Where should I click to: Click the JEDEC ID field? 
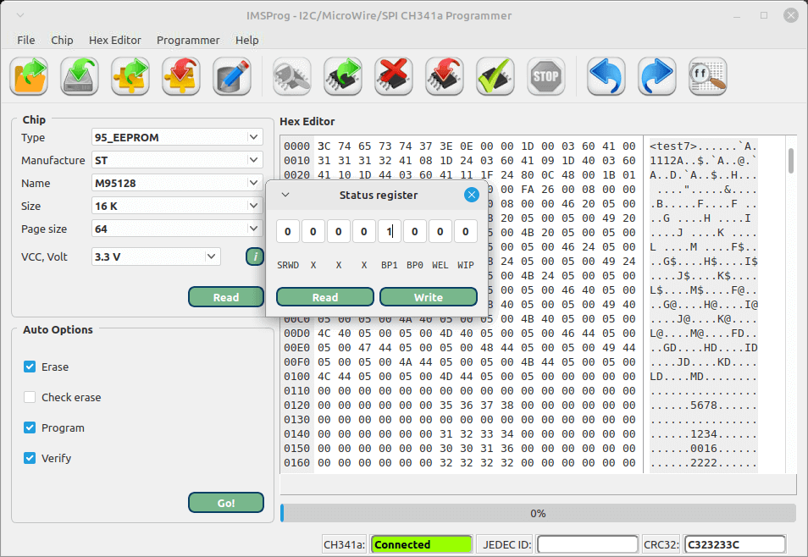587,544
